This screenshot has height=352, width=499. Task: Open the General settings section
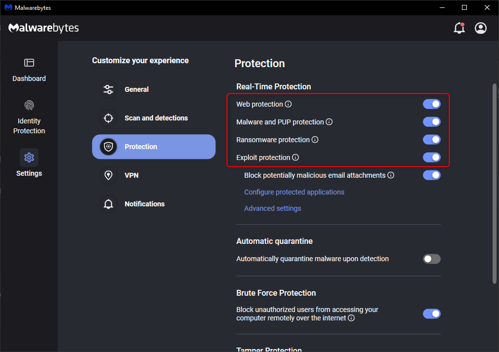(x=154, y=89)
